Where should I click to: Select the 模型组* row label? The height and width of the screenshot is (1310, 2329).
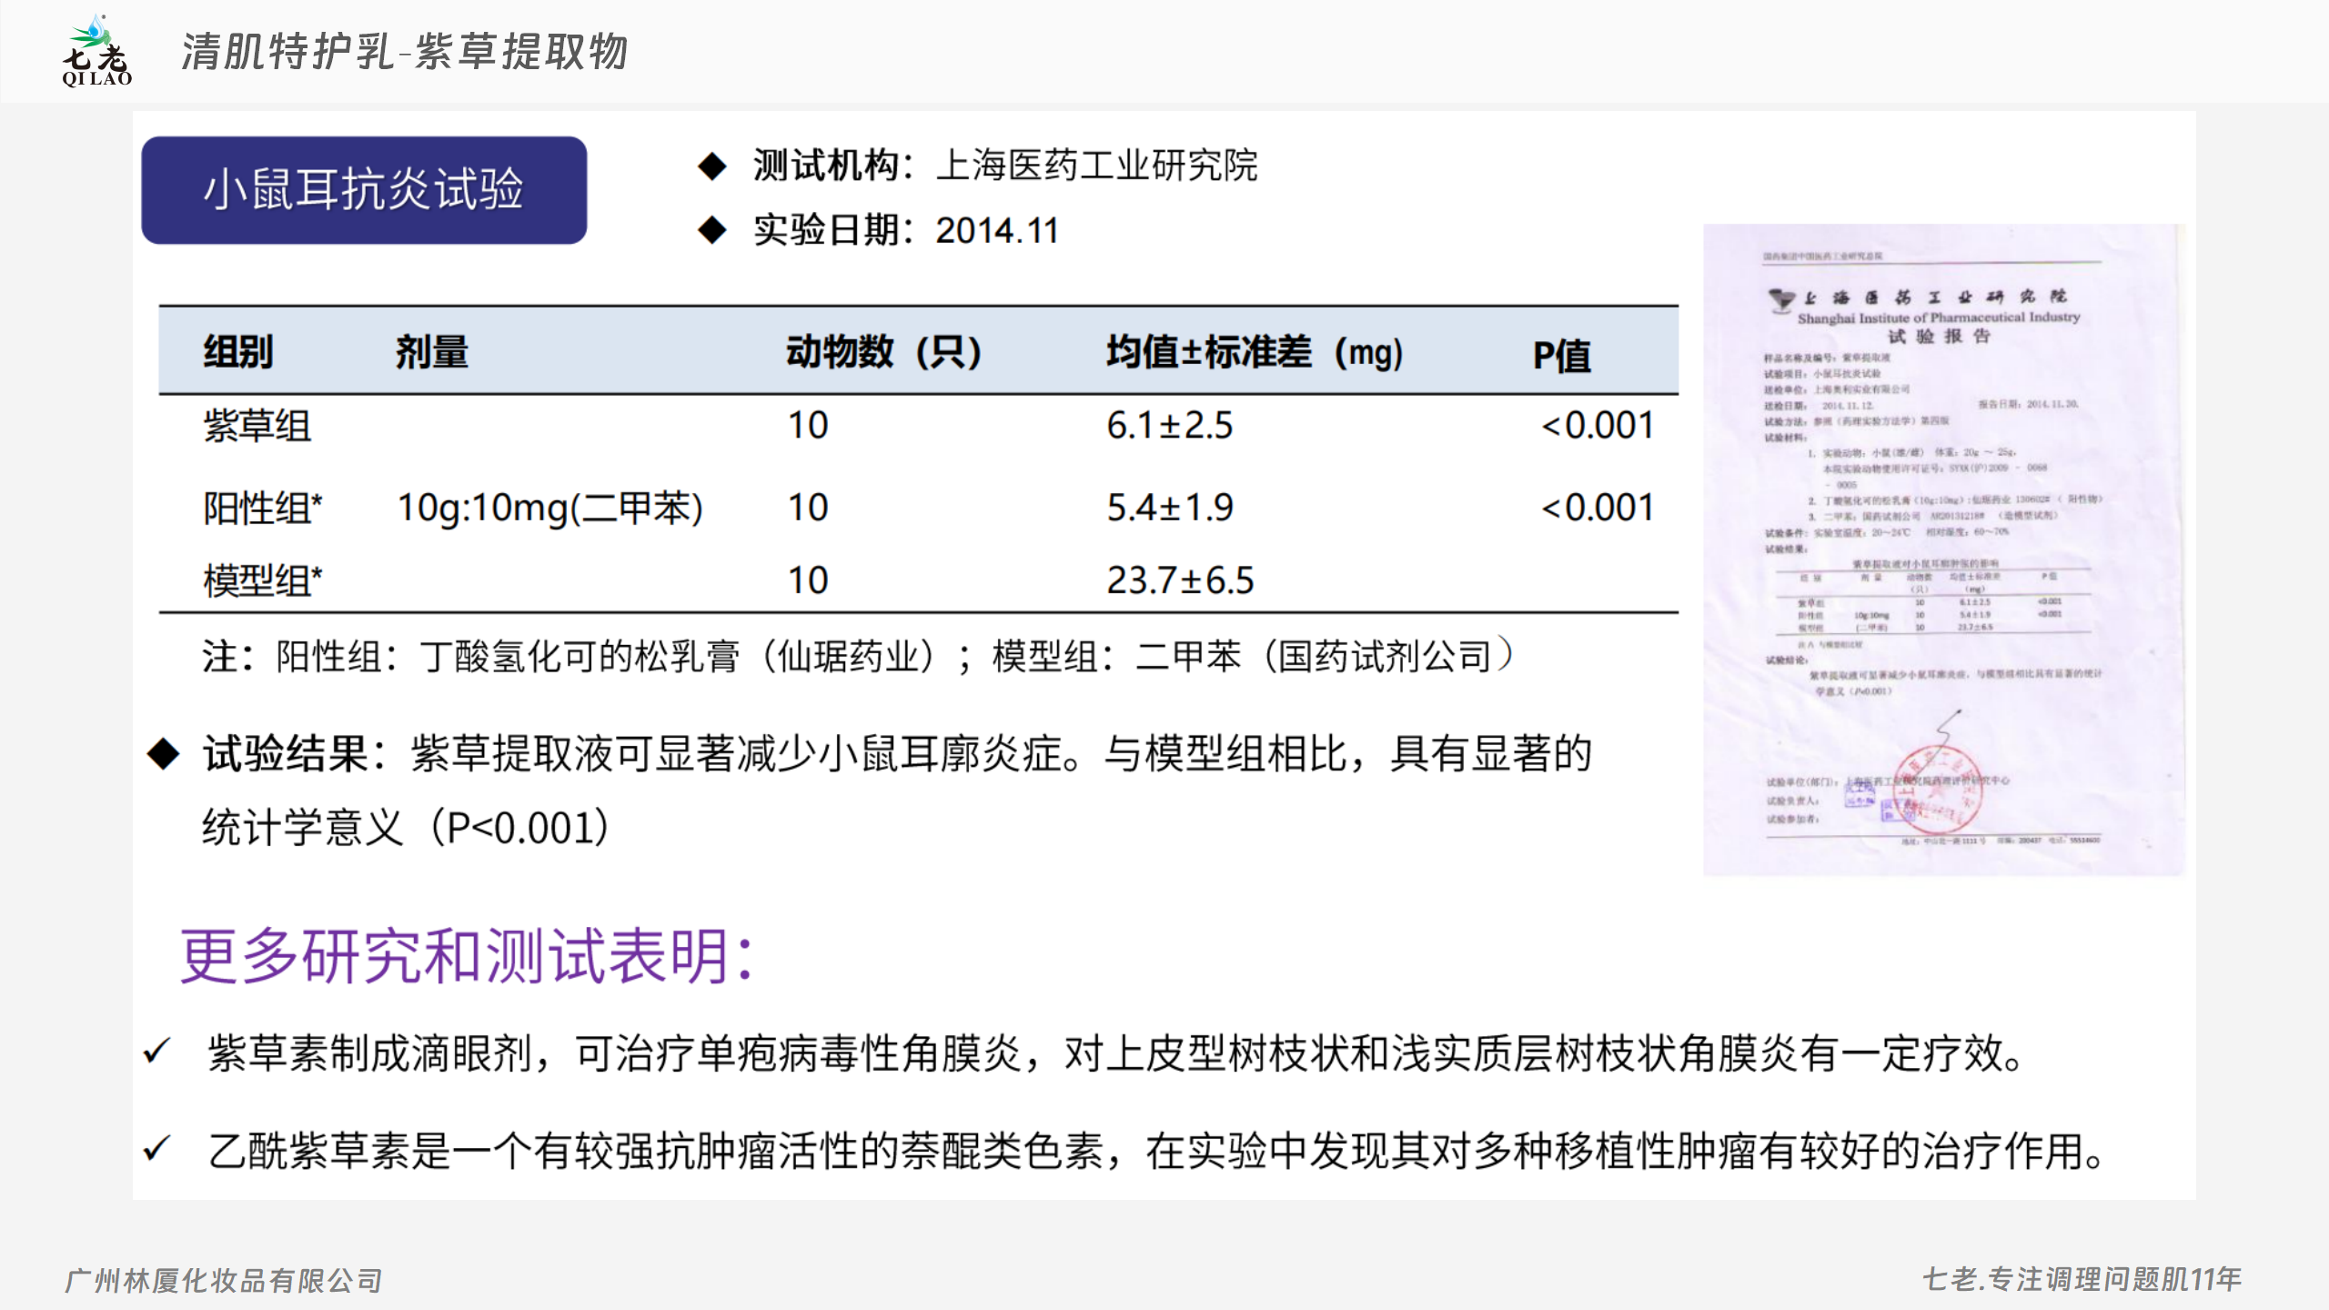pyautogui.click(x=263, y=579)
